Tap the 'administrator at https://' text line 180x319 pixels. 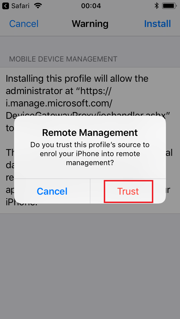(x=58, y=91)
